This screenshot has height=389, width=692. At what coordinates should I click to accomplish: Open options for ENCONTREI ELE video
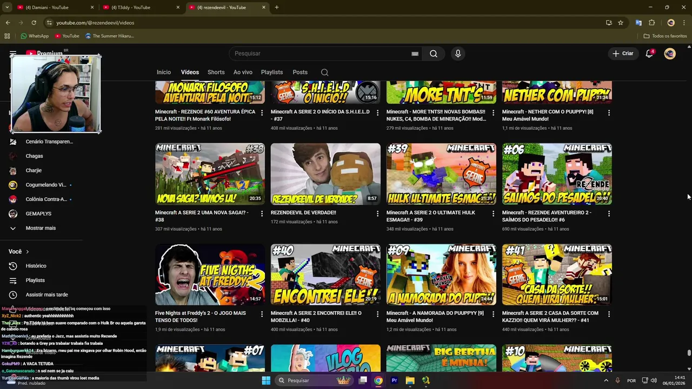pyautogui.click(x=377, y=314)
